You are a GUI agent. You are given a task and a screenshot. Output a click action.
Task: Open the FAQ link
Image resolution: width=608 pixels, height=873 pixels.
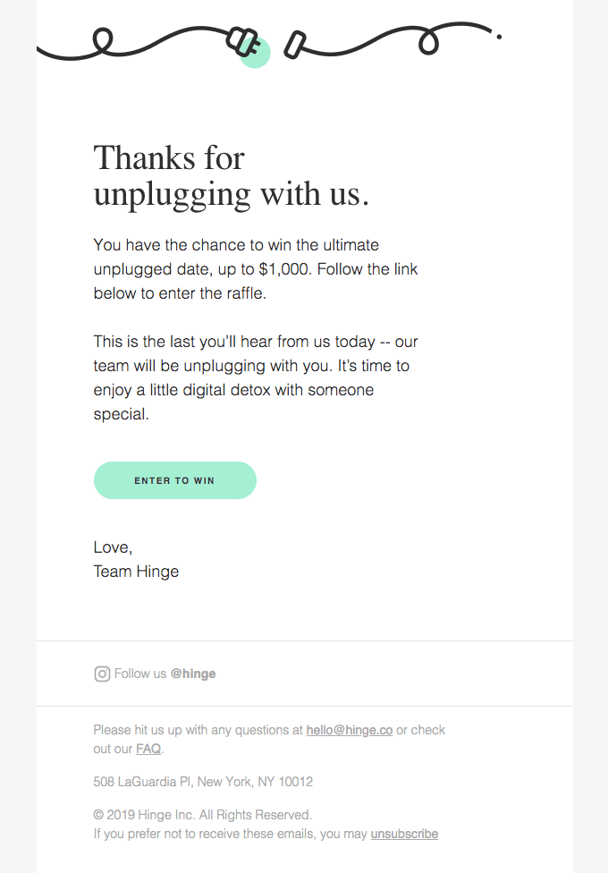pyautogui.click(x=148, y=749)
